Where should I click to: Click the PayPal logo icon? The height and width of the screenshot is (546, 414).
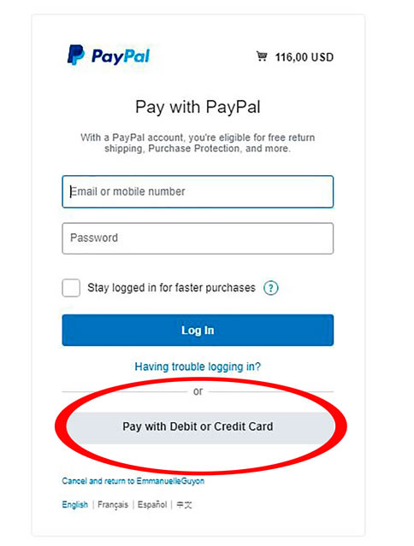coord(75,55)
